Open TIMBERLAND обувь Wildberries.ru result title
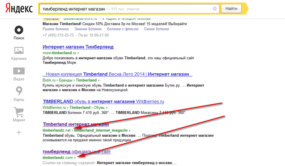 103,101
